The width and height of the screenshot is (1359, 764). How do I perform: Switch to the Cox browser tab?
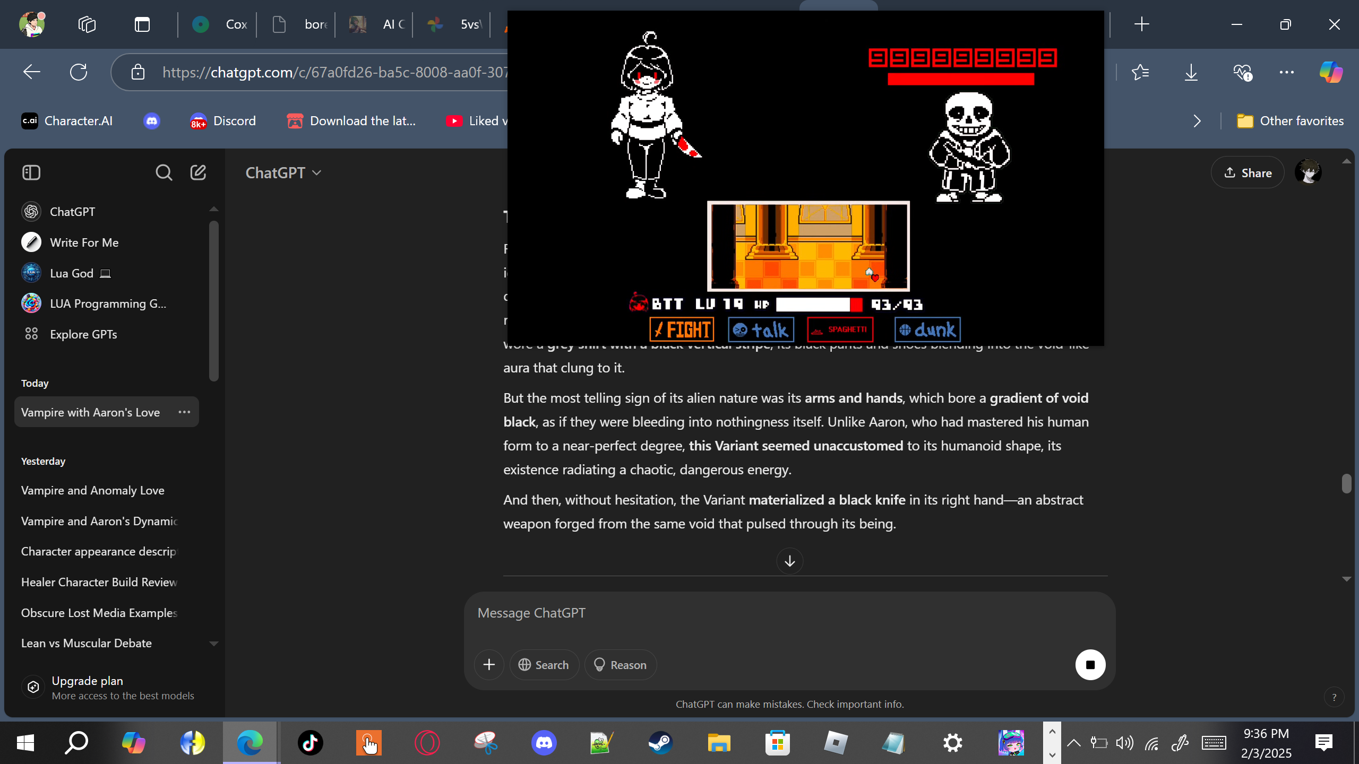click(x=219, y=24)
